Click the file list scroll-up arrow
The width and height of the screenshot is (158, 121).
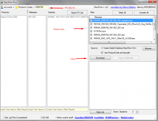(x=155, y=17)
